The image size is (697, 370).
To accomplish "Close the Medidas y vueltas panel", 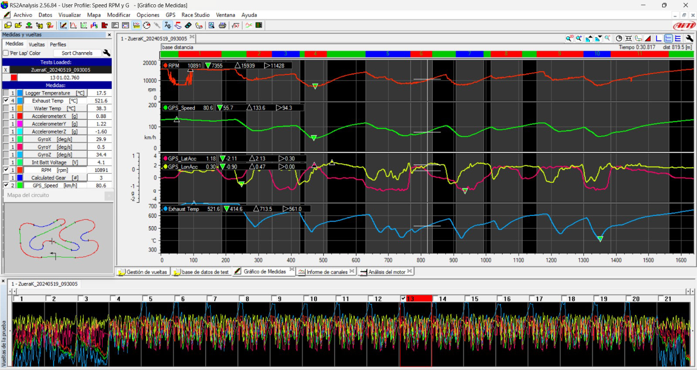I will tap(109, 35).
